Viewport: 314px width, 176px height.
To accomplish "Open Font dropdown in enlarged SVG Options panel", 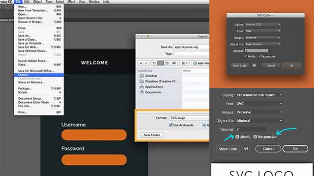I will click(x=259, y=104).
